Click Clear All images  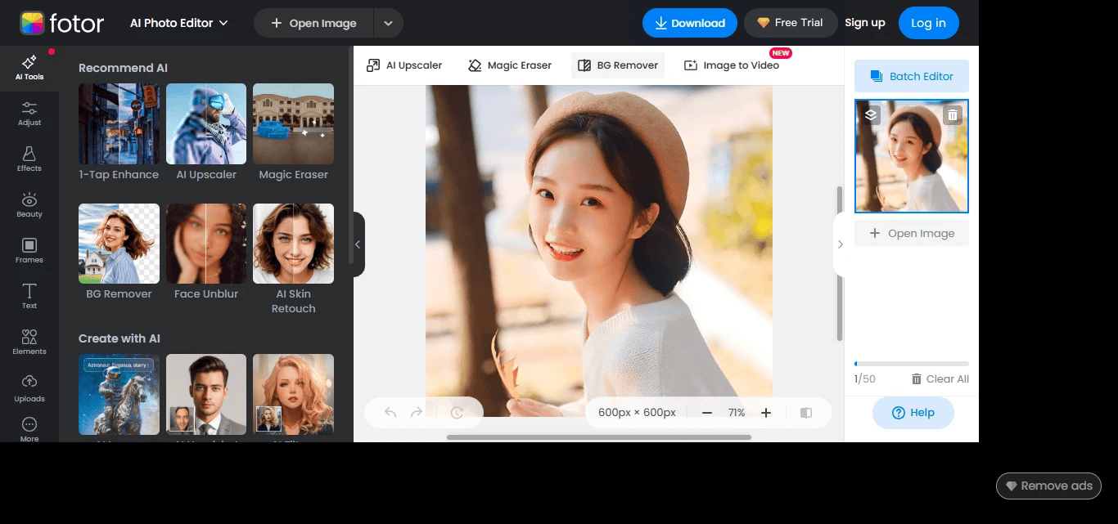click(x=940, y=378)
